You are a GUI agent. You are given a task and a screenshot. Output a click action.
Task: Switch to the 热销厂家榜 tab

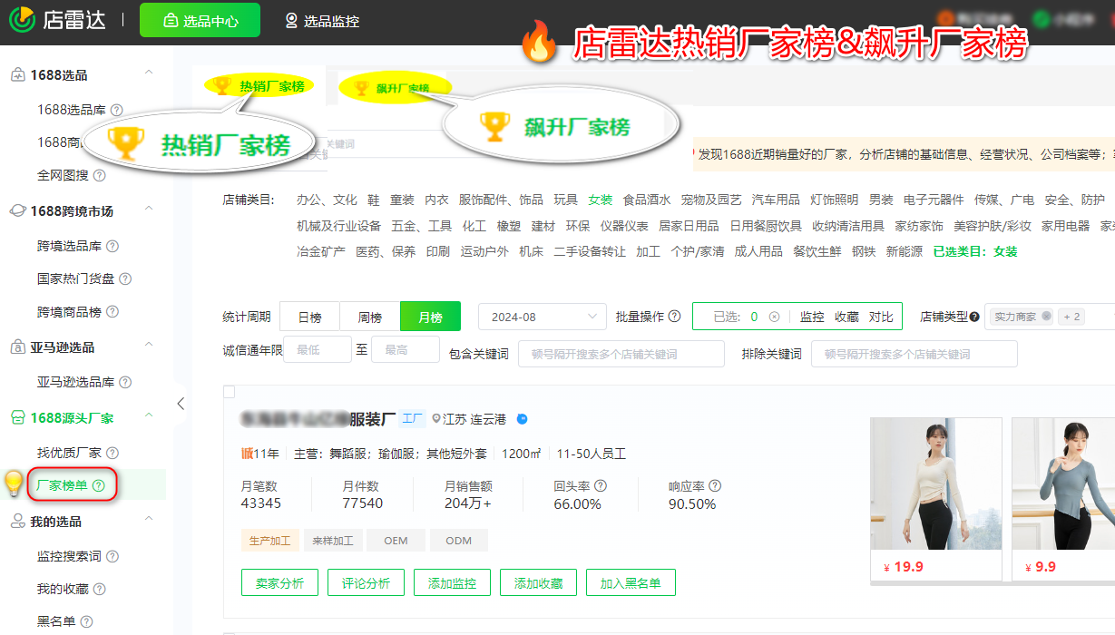click(x=259, y=87)
